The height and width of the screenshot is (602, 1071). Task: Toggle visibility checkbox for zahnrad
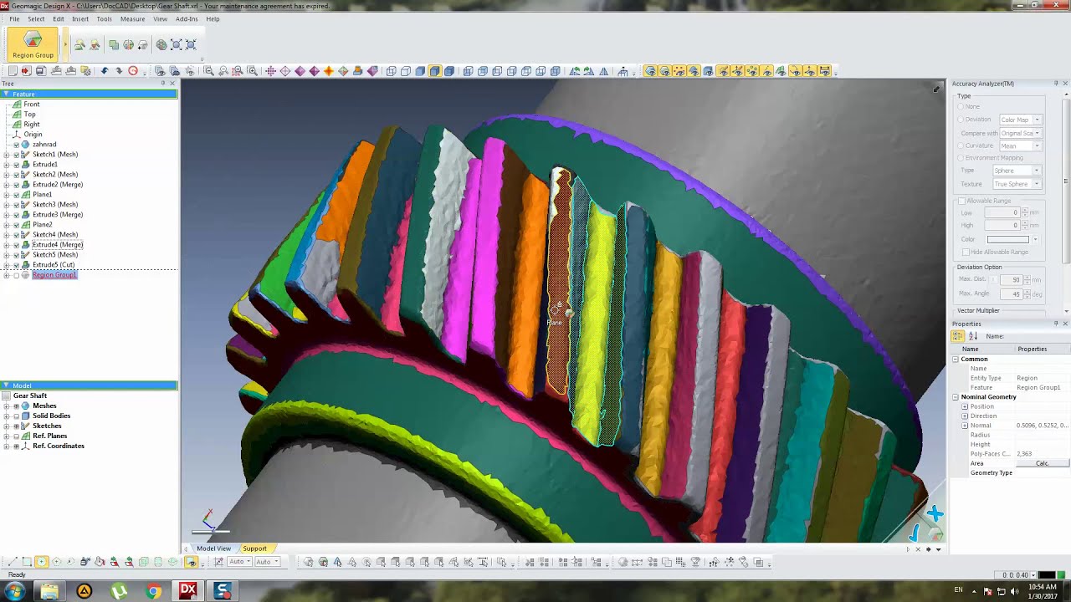click(x=16, y=145)
